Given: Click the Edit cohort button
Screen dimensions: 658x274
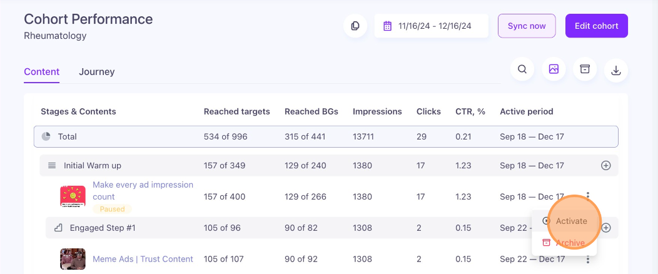Looking at the screenshot, I should point(596,26).
